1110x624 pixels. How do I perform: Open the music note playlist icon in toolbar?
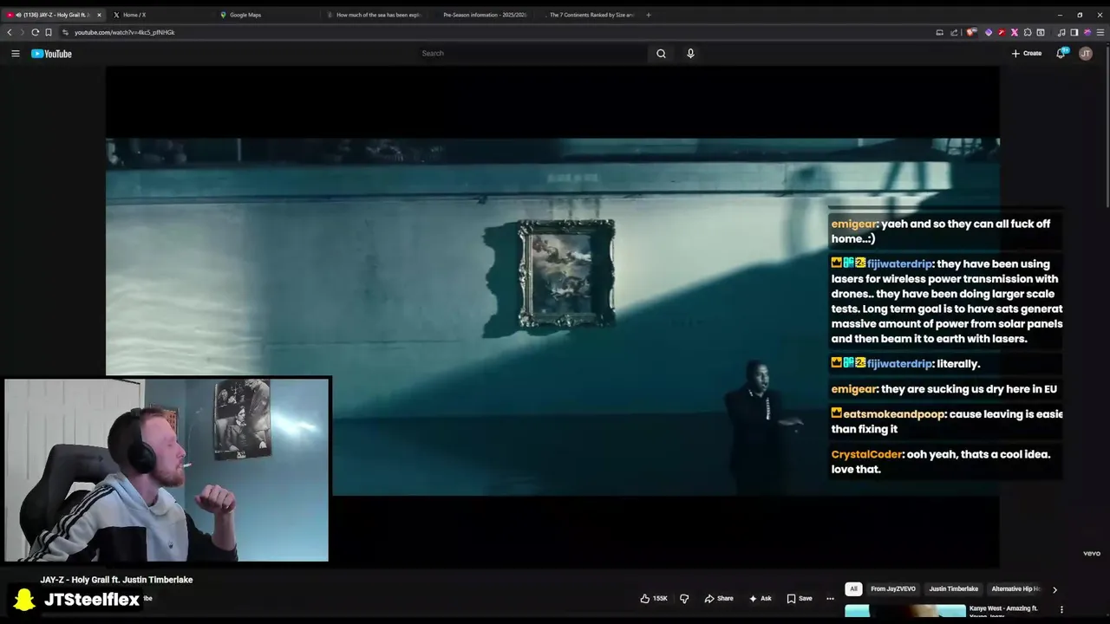tap(1061, 32)
